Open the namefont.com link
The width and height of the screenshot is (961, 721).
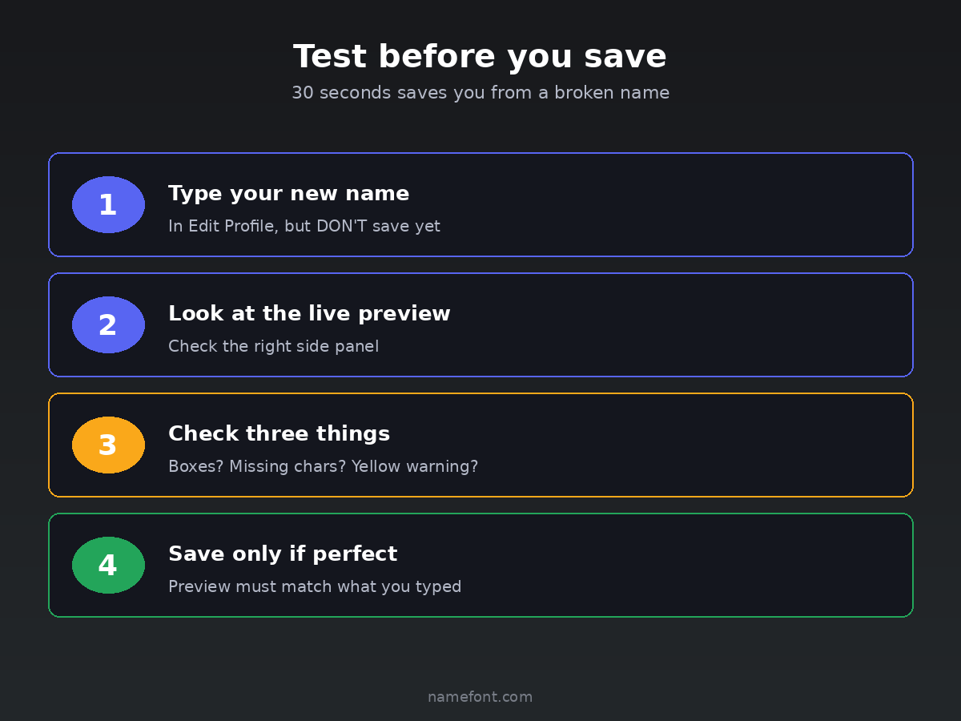pyautogui.click(x=480, y=697)
